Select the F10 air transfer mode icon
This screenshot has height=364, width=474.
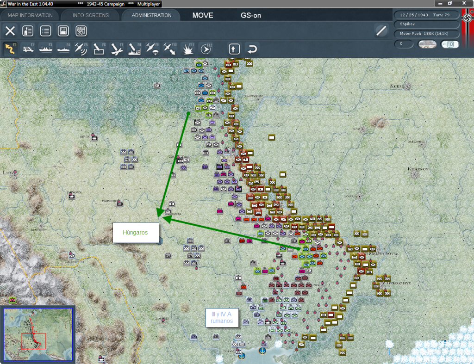[x=170, y=49]
